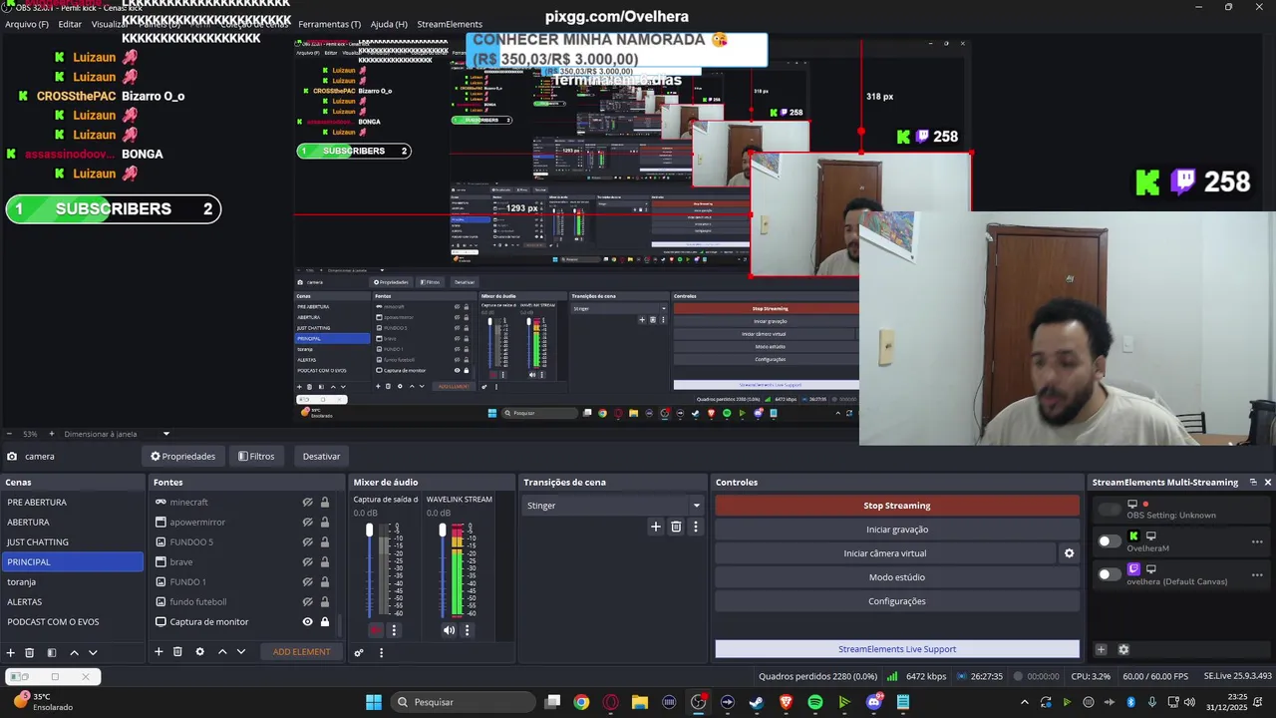
Task: Move selected scene down
Action: tap(93, 652)
